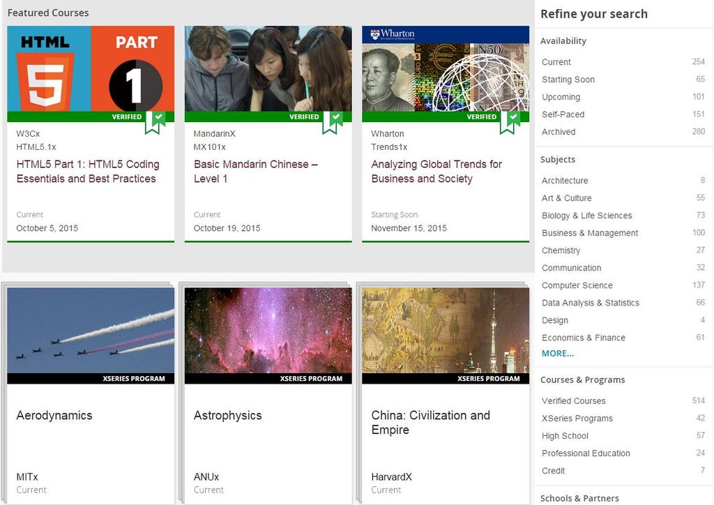Viewport: 714px width, 505px height.
Task: Click the verified ribbon on Mandarin course
Action: point(333,122)
